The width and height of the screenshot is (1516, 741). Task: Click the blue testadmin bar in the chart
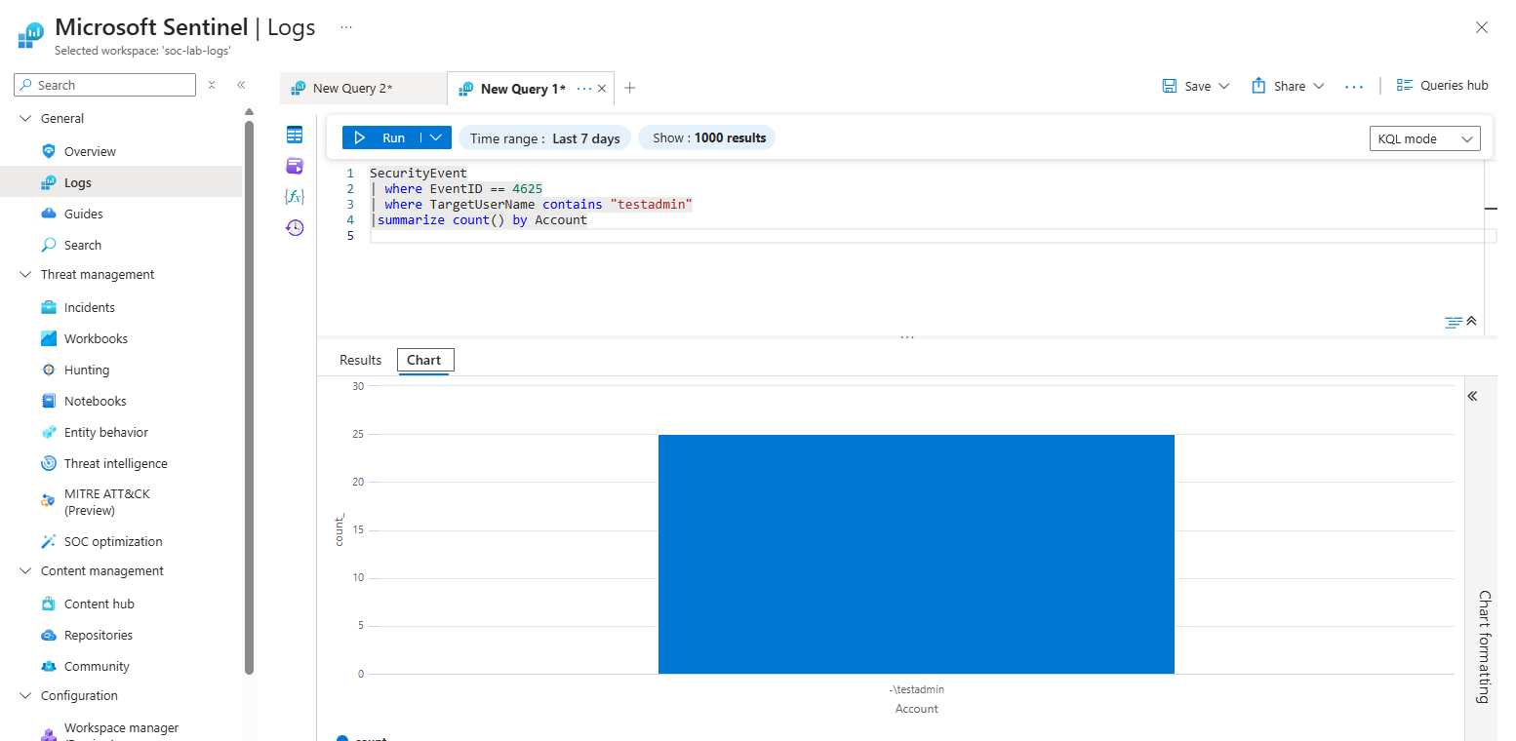916,554
